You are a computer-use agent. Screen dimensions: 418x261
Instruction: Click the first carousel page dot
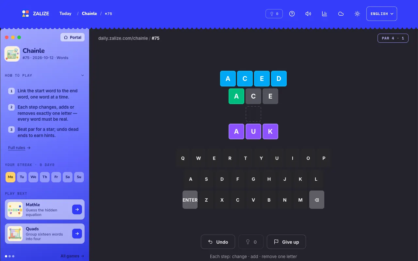tap(6, 256)
